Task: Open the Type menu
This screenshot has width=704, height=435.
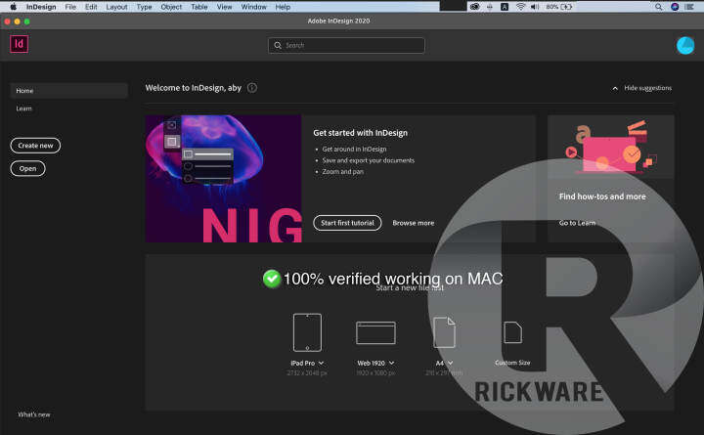Action: pyautogui.click(x=144, y=7)
